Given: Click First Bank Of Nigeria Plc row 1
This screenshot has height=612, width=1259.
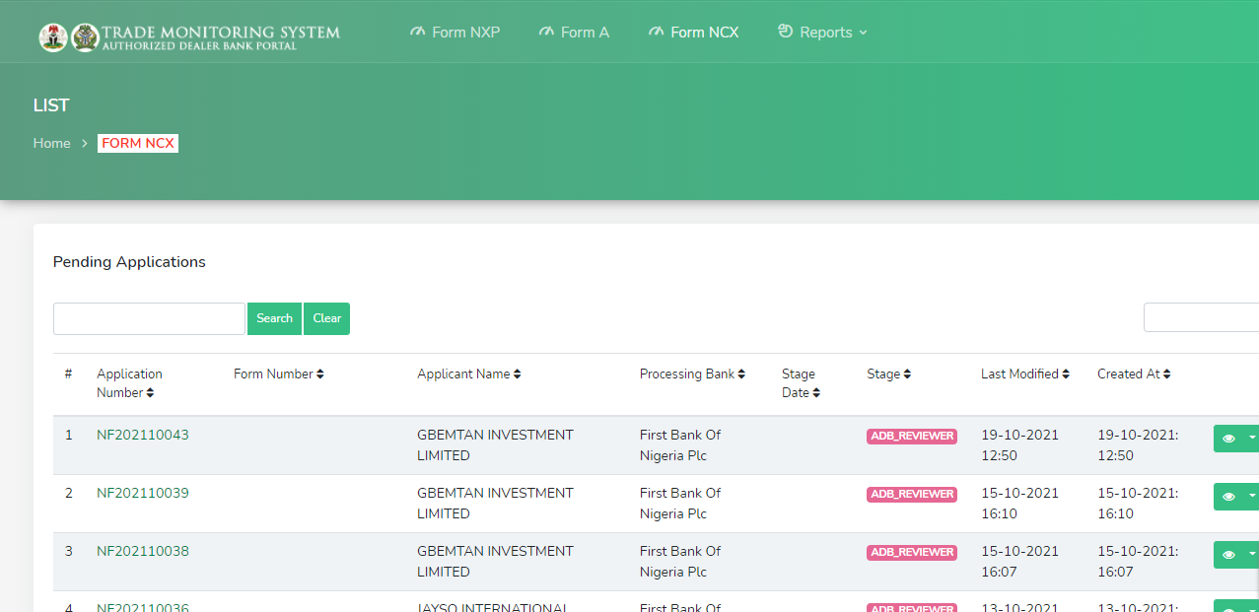Looking at the screenshot, I should point(680,445).
